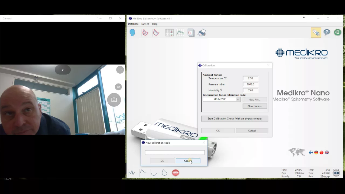
Task: Open help via question mark icon
Action: click(x=327, y=33)
